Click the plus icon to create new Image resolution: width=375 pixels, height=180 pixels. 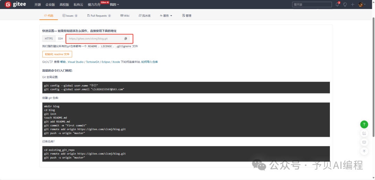[352, 4]
